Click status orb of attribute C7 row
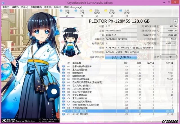The image size is (180, 124). pyautogui.click(x=63, y=105)
